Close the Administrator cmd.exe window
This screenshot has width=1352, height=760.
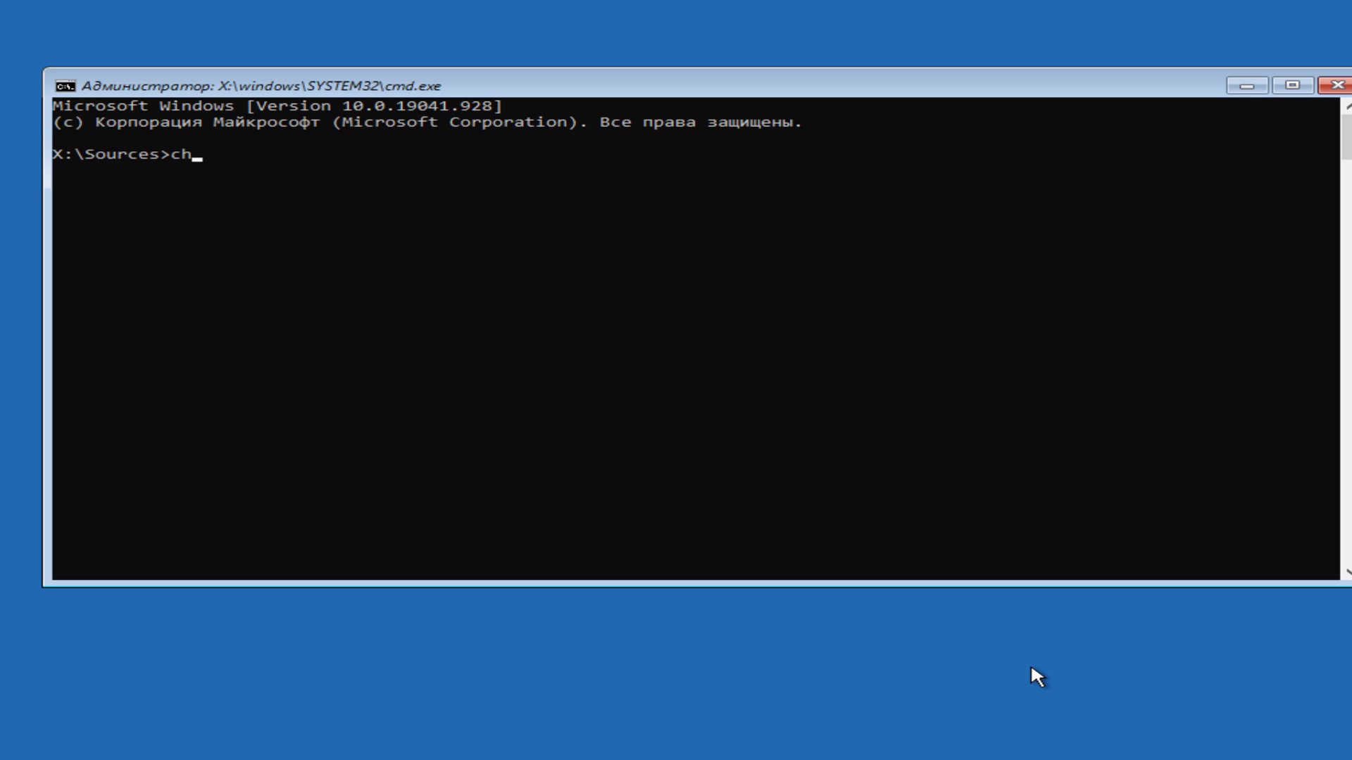point(1336,85)
